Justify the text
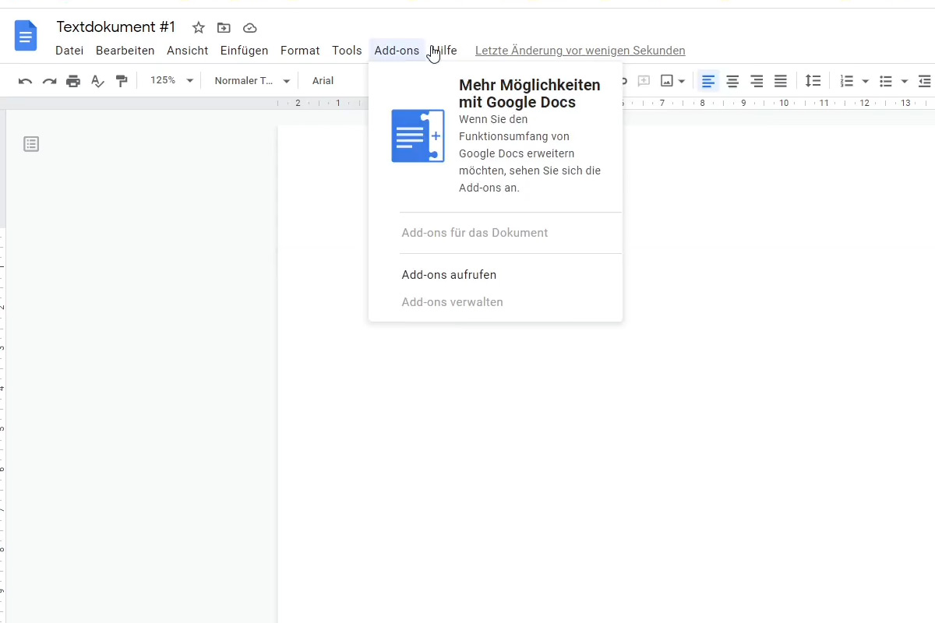Screen dimensions: 935x623 point(781,81)
